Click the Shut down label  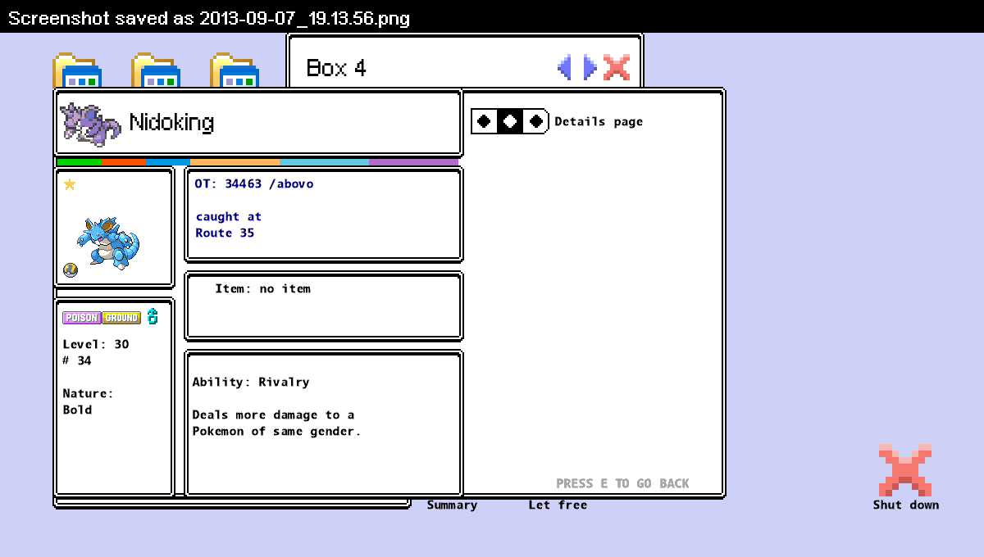pyautogui.click(x=906, y=505)
